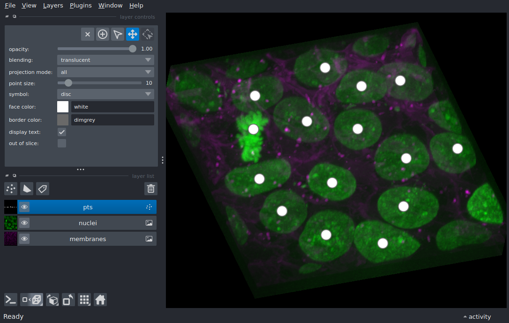Delete selected layer with trash icon
The height and width of the screenshot is (323, 509).
(x=151, y=189)
